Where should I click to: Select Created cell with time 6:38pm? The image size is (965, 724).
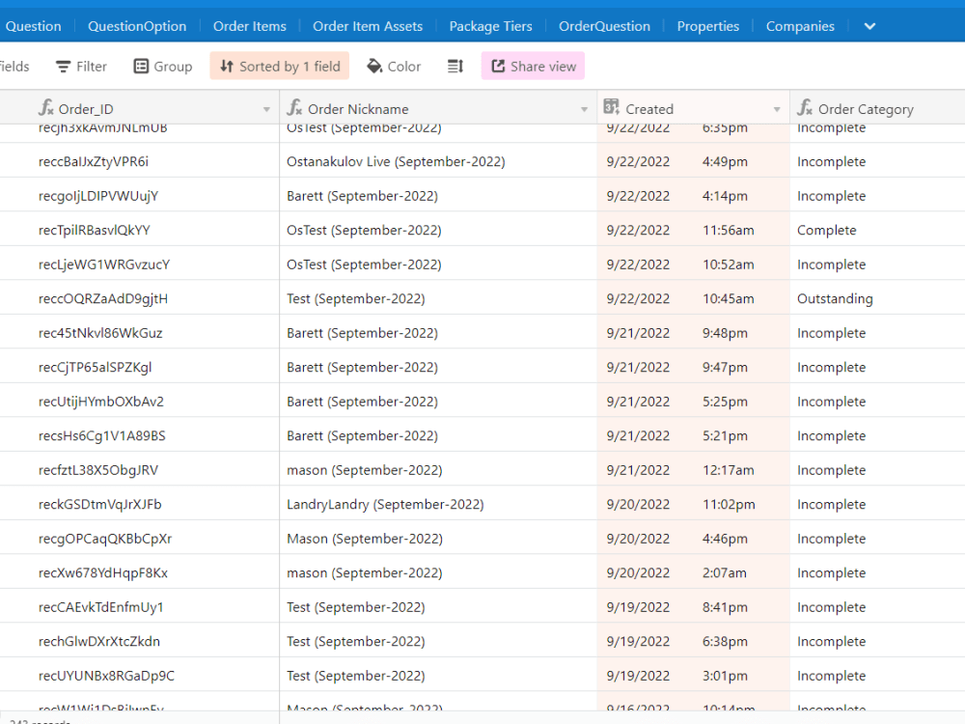pos(694,642)
